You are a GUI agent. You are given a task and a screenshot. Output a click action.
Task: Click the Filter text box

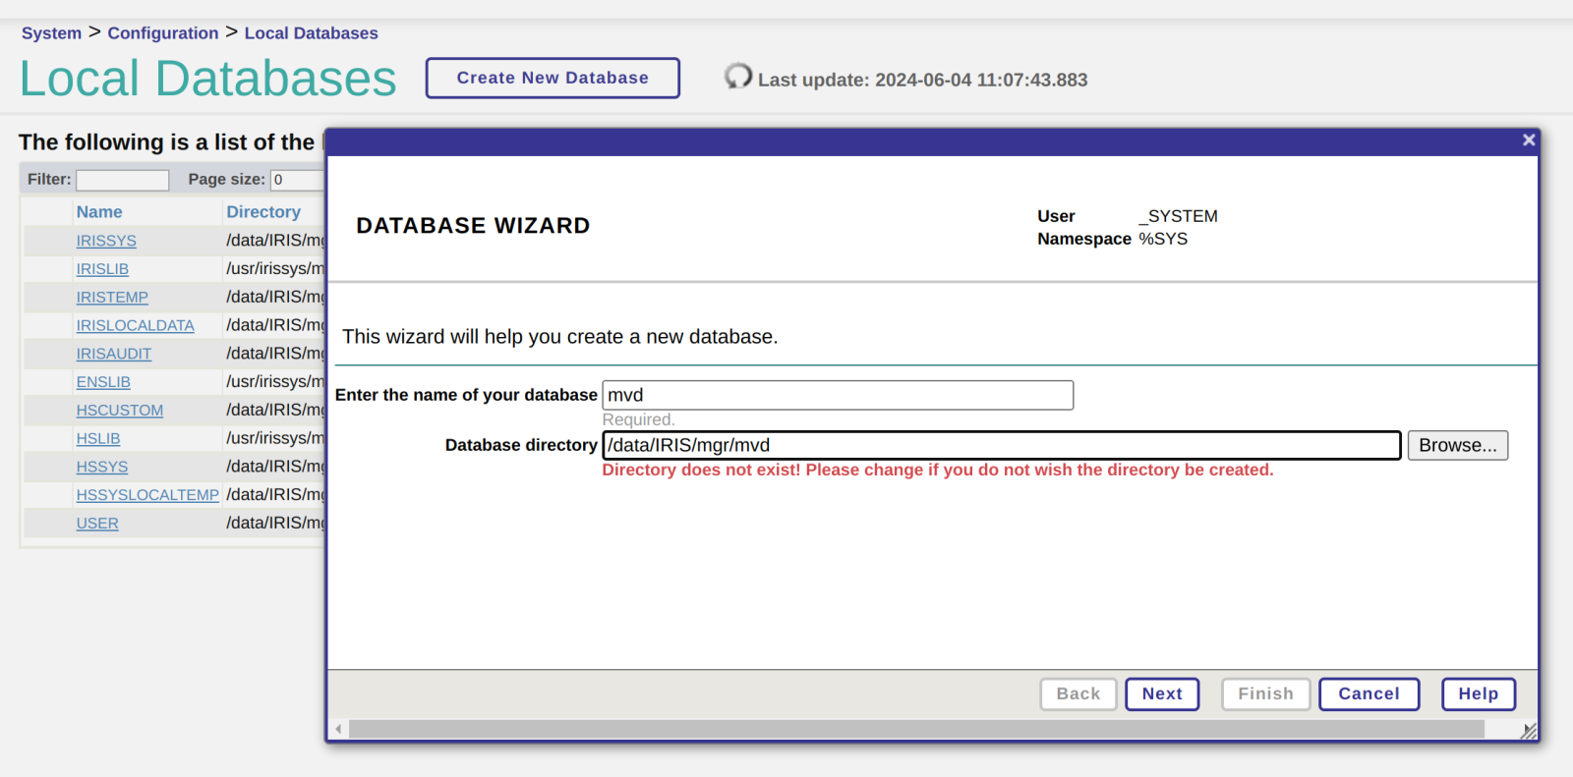123,180
